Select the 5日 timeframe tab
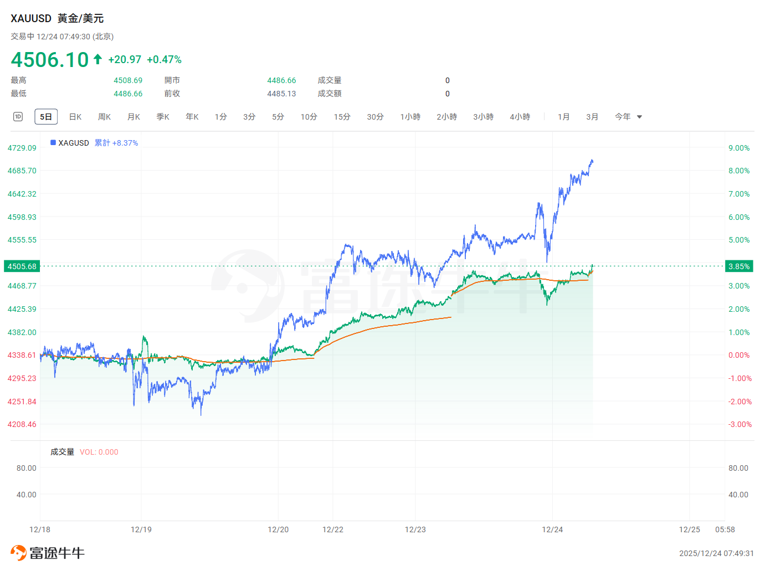Image resolution: width=765 pixels, height=571 pixels. pos(46,117)
